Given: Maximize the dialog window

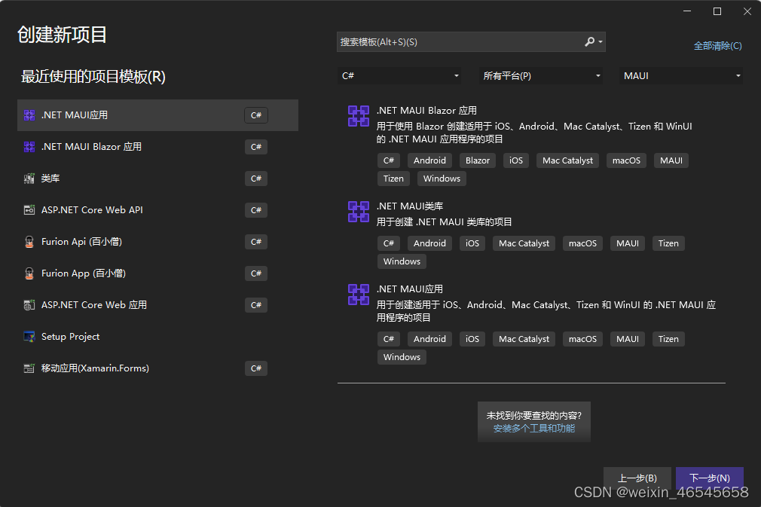Looking at the screenshot, I should click(x=717, y=11).
